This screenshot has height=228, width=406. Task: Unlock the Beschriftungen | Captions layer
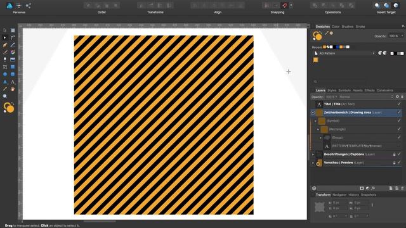click(394, 155)
